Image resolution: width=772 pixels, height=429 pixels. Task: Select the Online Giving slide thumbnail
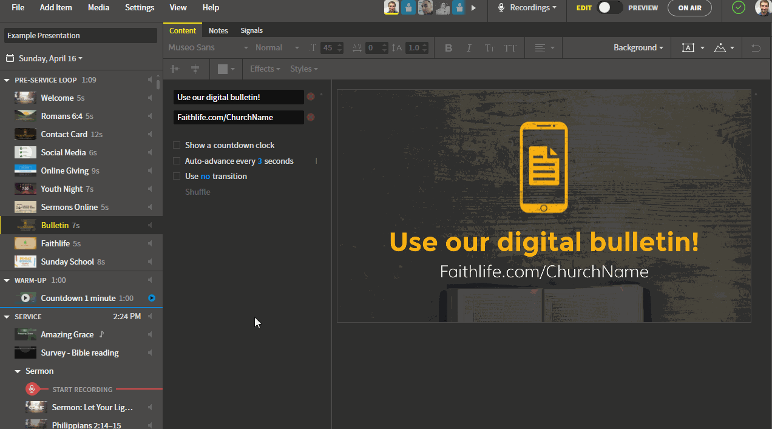[25, 171]
